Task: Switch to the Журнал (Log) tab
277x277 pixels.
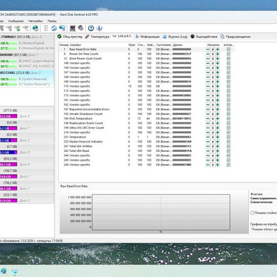Action: coord(175,37)
